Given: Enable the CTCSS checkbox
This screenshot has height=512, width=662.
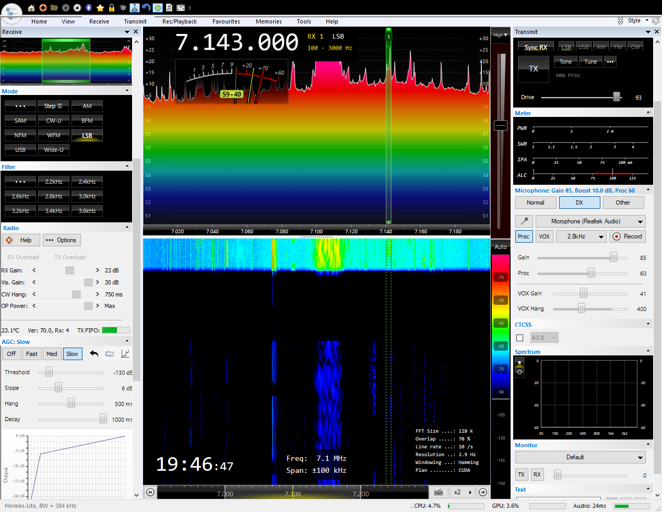Looking at the screenshot, I should coord(520,338).
